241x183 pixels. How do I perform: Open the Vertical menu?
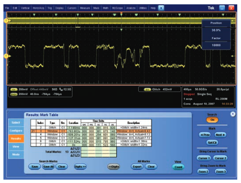point(25,8)
